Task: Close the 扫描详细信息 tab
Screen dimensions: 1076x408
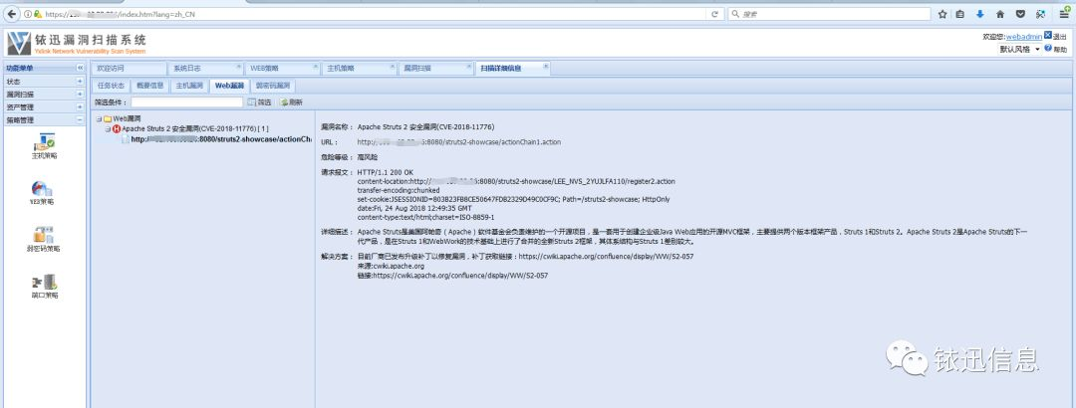Action: pyautogui.click(x=546, y=68)
